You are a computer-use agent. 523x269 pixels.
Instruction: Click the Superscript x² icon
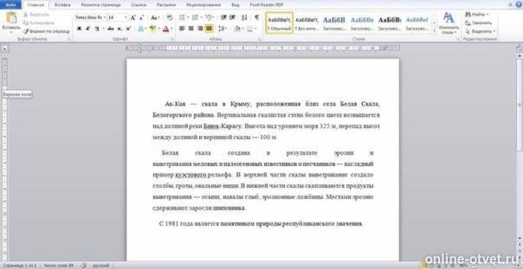point(128,29)
